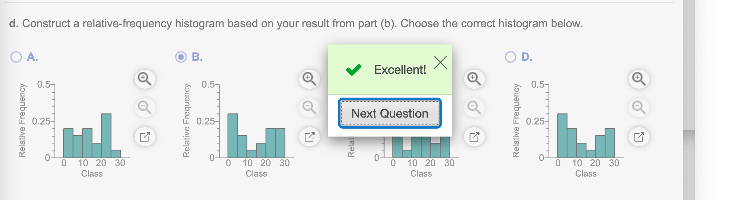729x200 pixels.
Task: Select answer option A
Action: click(16, 57)
